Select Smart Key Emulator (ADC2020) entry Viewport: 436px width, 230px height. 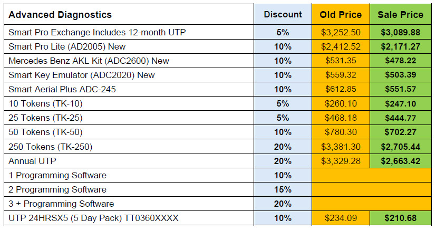click(82, 75)
